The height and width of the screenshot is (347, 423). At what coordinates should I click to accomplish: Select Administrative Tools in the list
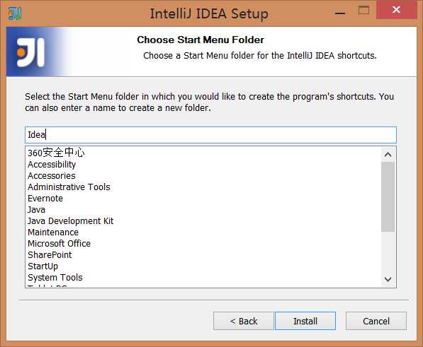pos(69,187)
